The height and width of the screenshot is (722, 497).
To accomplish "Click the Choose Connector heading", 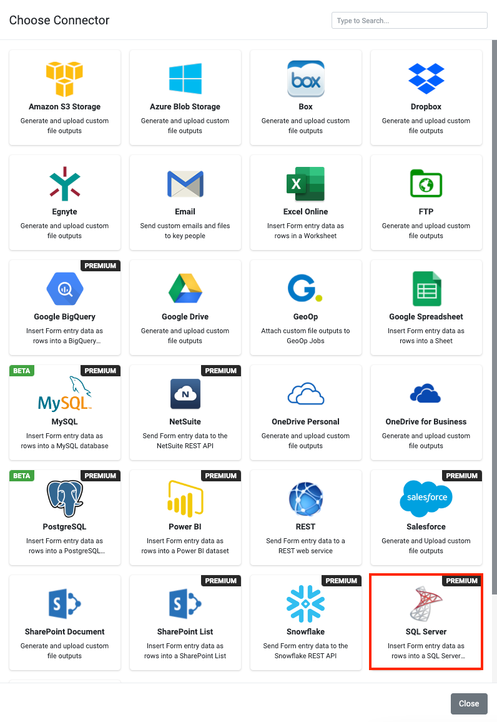I will [59, 20].
